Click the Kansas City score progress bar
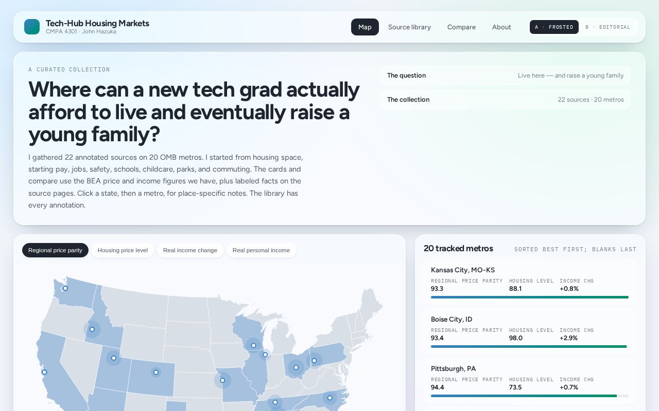The width and height of the screenshot is (659, 411). point(530,297)
